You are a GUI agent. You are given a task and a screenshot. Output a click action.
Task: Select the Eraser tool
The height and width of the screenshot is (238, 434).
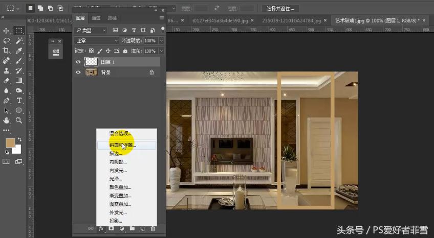6,80
